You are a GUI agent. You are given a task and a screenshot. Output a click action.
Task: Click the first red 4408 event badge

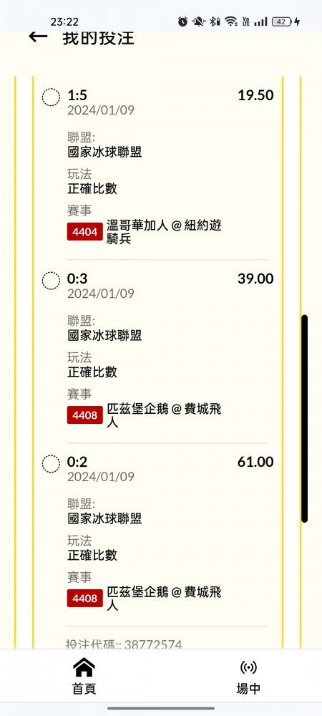pos(85,415)
